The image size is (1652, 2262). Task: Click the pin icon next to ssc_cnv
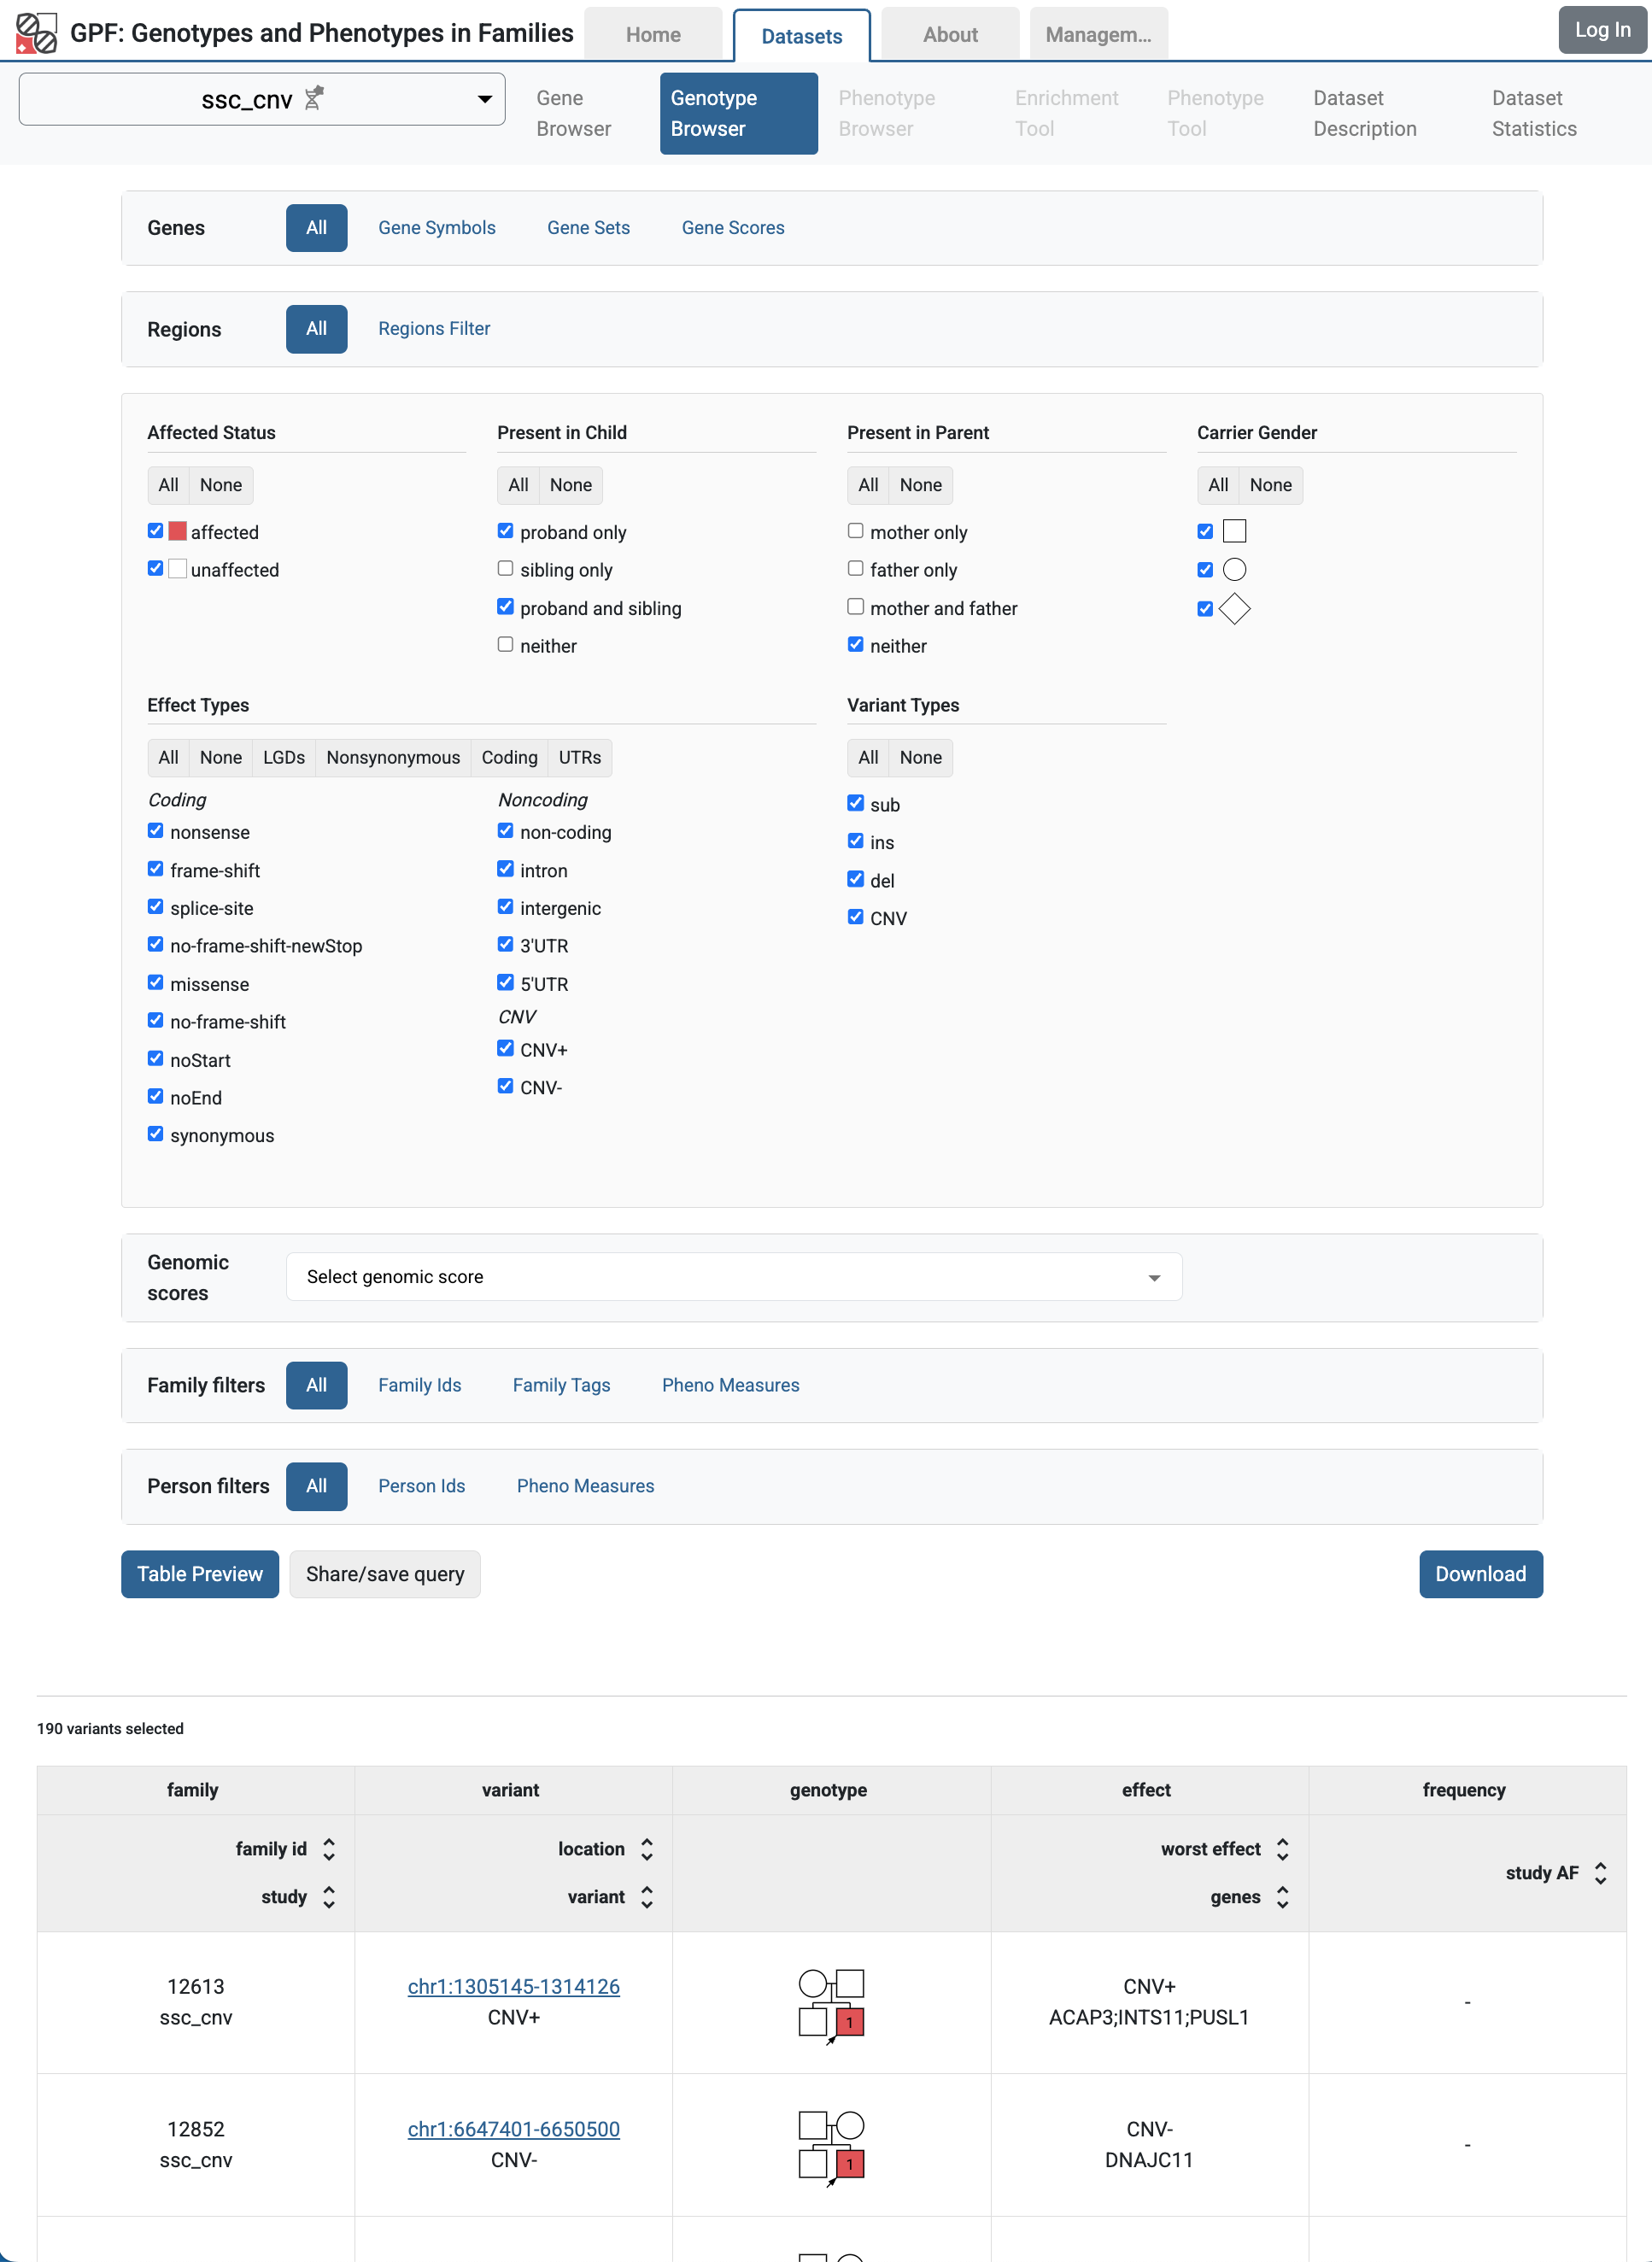(314, 97)
